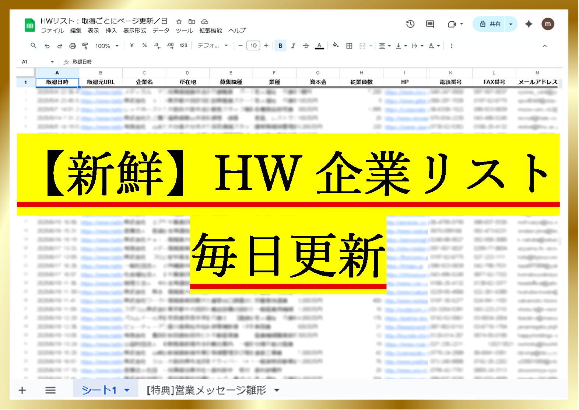
Task: Click the font size input field
Action: [253, 46]
